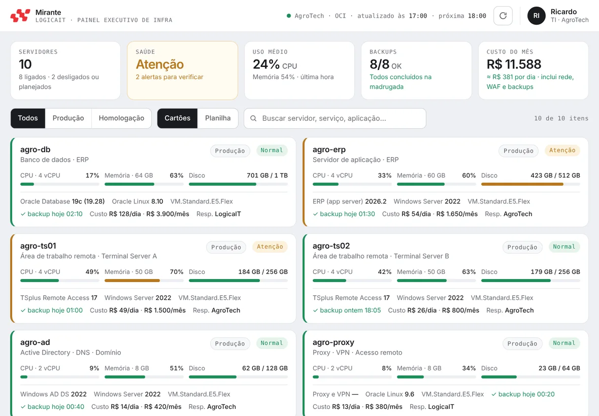Click the Produção badge on agro-ts02
Image resolution: width=599 pixels, height=416 pixels.
tap(522, 247)
